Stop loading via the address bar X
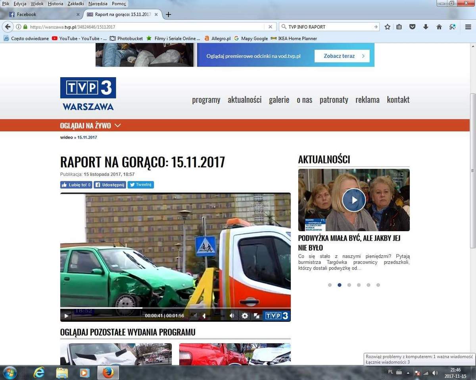This screenshot has width=476, height=380. click(x=270, y=27)
